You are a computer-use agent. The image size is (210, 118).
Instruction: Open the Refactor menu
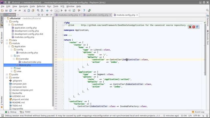pyautogui.click(x=41, y=6)
